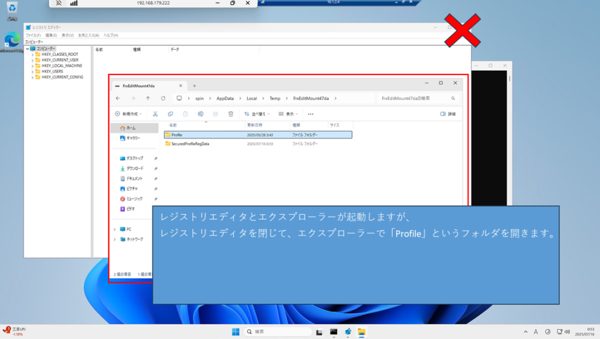Click Task View icon on taskbar

[319, 332]
